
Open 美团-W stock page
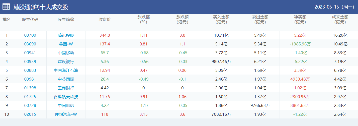coord(66,44)
